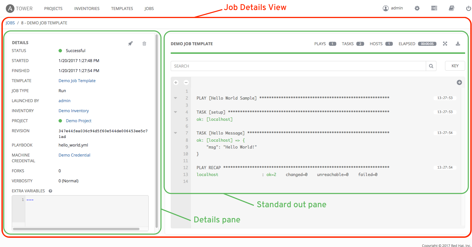Screen dimensions: 472x247
Task: Select the ok: [localhost] setup output line
Action: [x=215, y=119]
